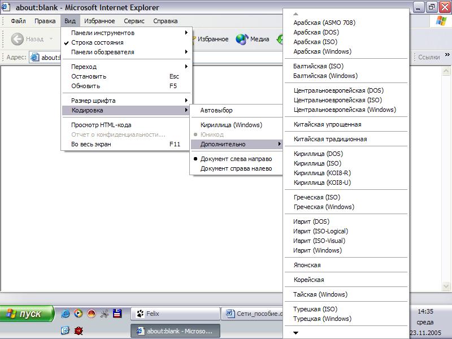Viewport: 452px width, 339px height.
Task: Open the Start (пуск) button
Action: [27, 314]
